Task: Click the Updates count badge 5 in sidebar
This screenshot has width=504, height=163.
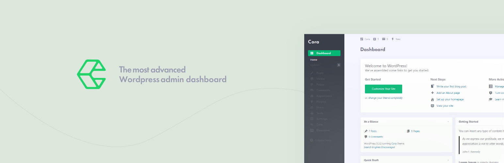Action: [x=339, y=65]
